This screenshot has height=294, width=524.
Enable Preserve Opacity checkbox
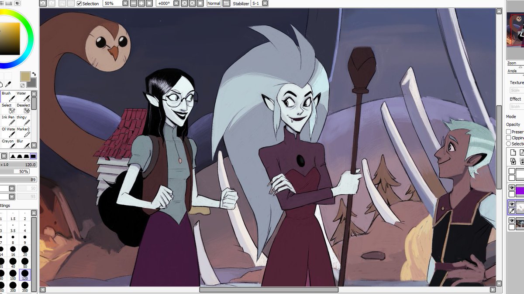point(509,132)
